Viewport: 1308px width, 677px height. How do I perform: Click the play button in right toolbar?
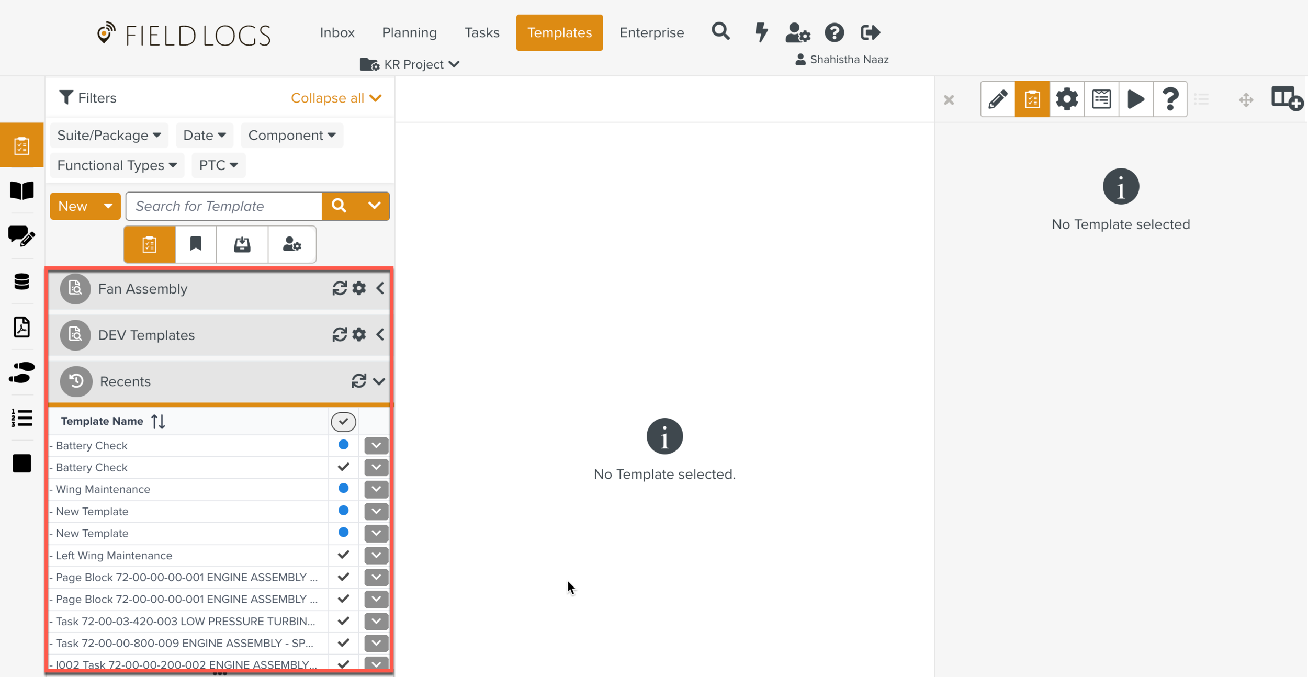click(1135, 99)
